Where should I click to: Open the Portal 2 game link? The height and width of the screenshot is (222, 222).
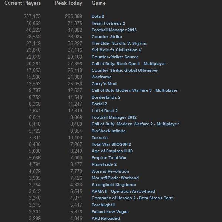coord(99,104)
